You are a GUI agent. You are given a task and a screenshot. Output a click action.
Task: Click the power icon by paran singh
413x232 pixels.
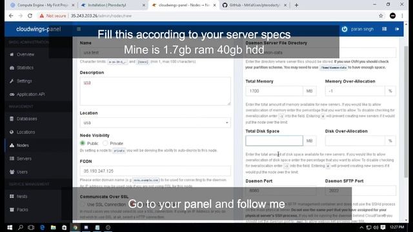click(345, 29)
